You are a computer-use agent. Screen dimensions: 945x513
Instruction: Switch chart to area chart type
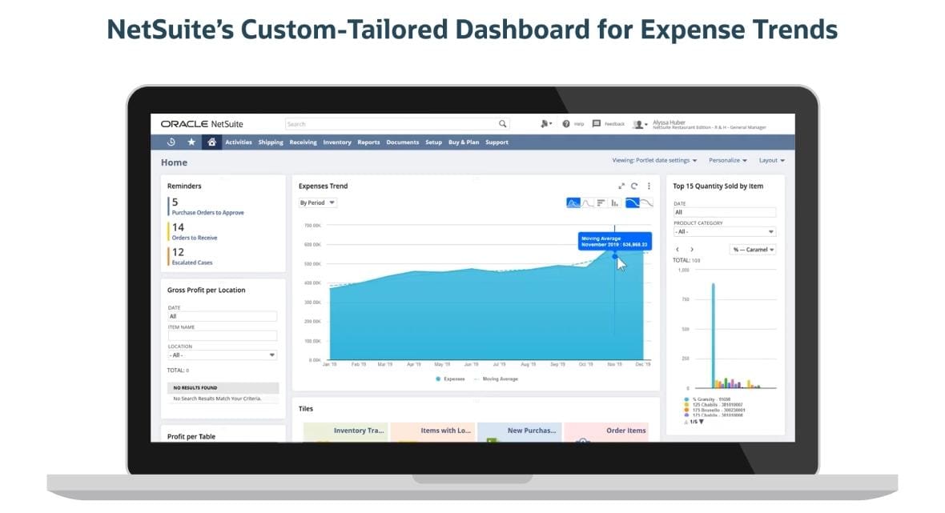pos(573,203)
